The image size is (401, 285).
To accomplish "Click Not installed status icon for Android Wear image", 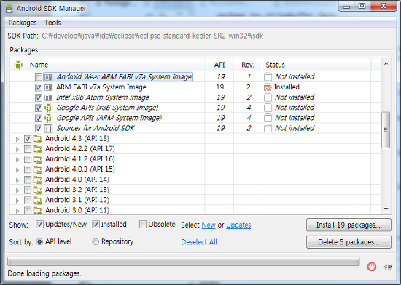I will click(268, 77).
